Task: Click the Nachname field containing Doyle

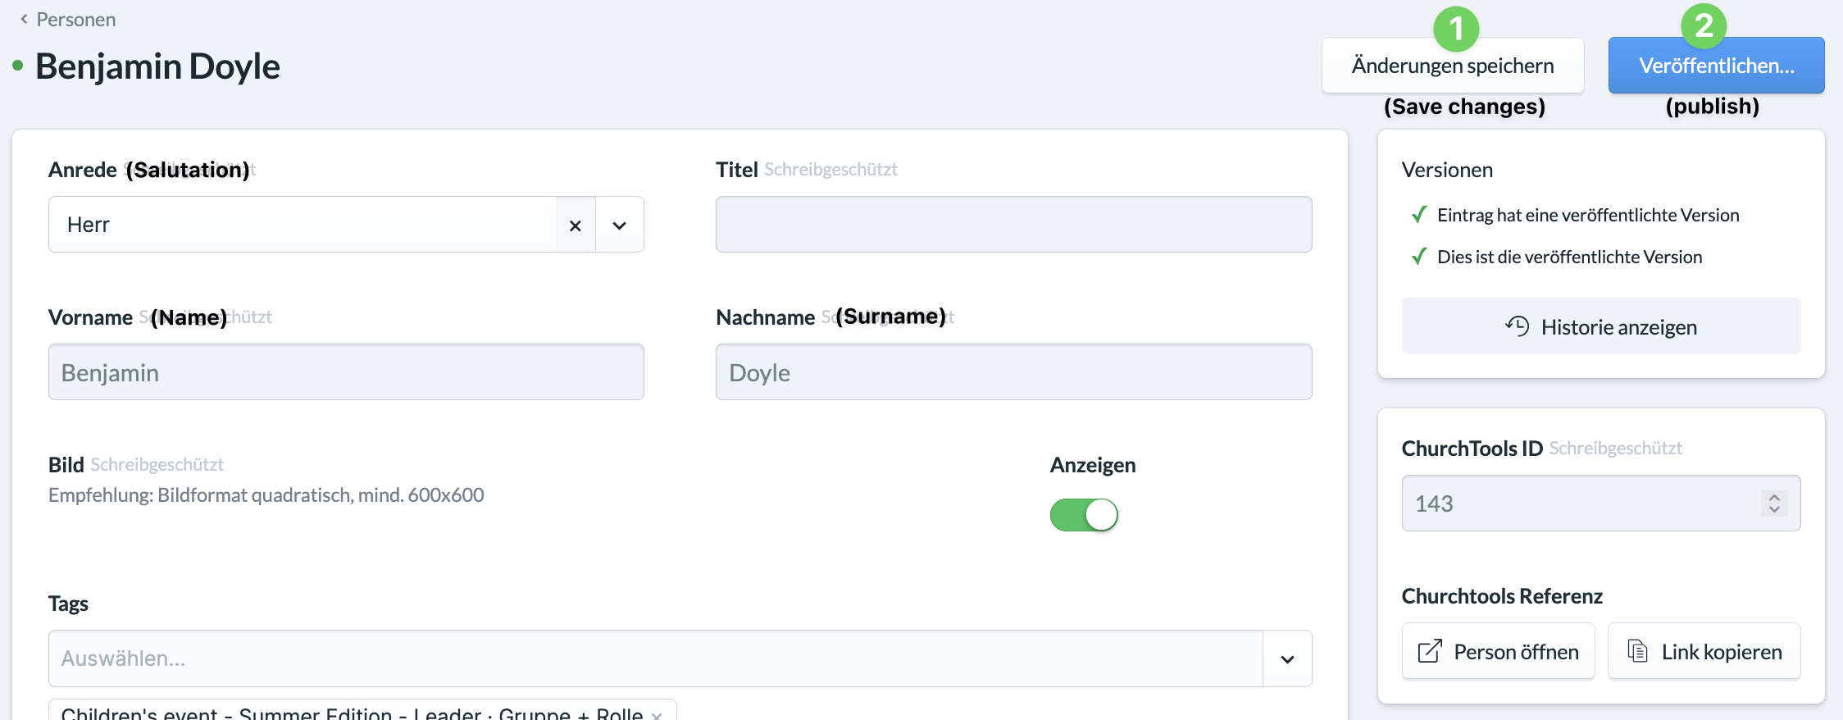Action: pyautogui.click(x=1013, y=372)
